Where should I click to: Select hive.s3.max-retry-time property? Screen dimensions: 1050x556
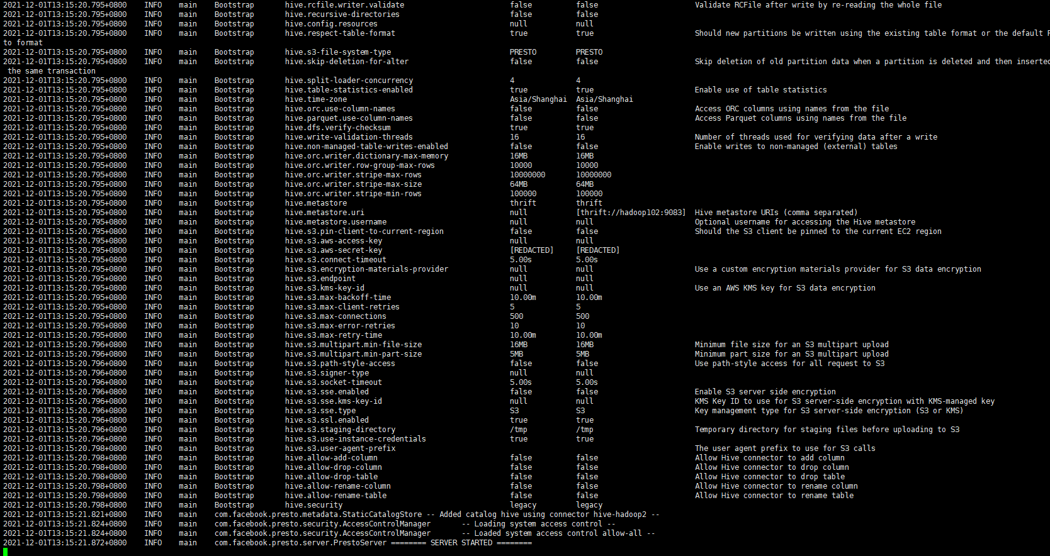pyautogui.click(x=333, y=335)
